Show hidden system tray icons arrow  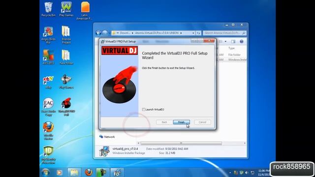[230, 173]
